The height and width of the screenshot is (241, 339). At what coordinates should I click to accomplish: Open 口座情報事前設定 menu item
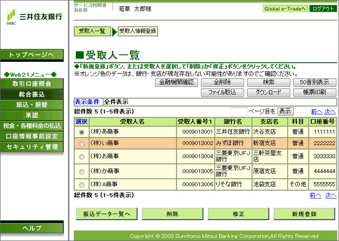(32, 137)
